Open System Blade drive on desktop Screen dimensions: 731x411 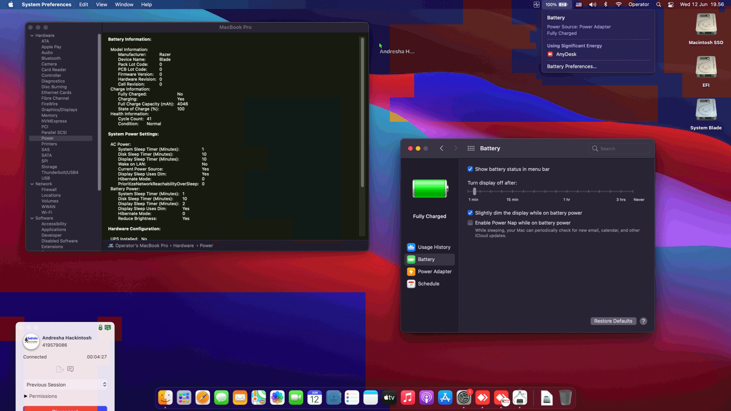point(706,114)
